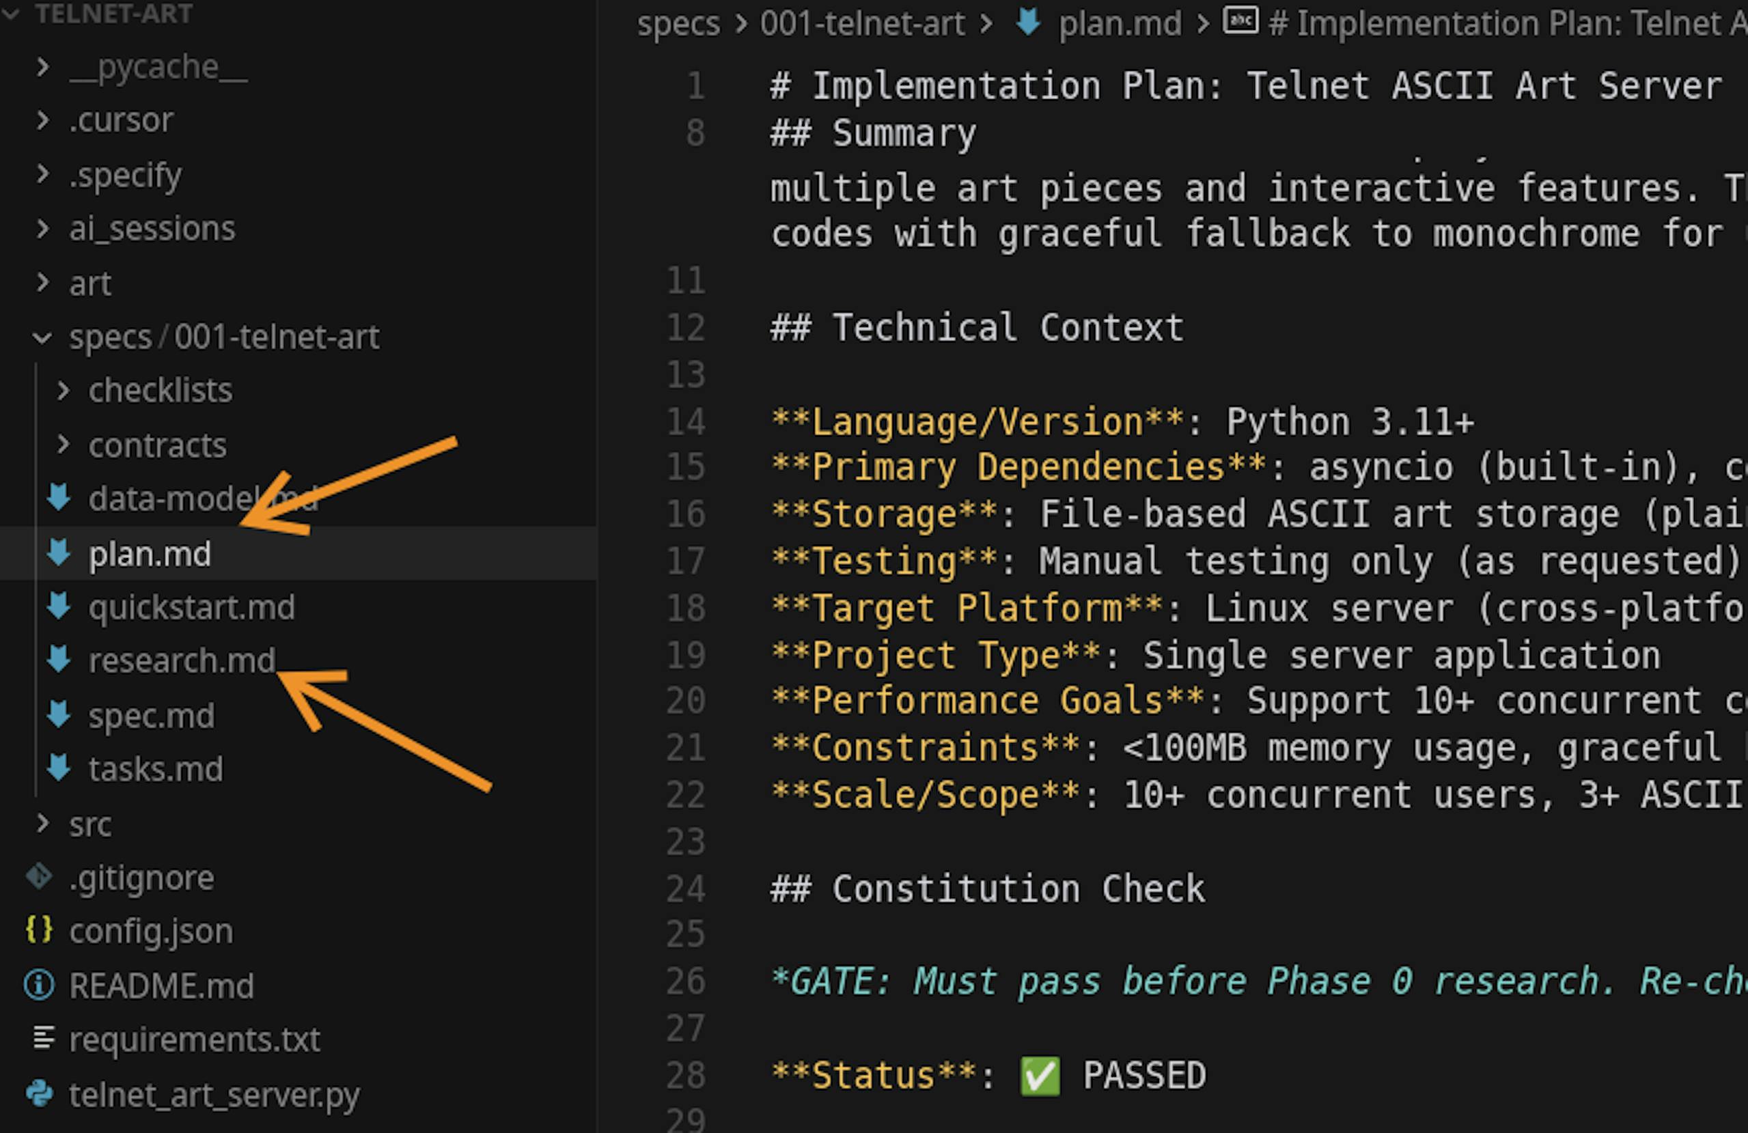Collapse the specs/001-telnet-art folder

tap(42, 338)
